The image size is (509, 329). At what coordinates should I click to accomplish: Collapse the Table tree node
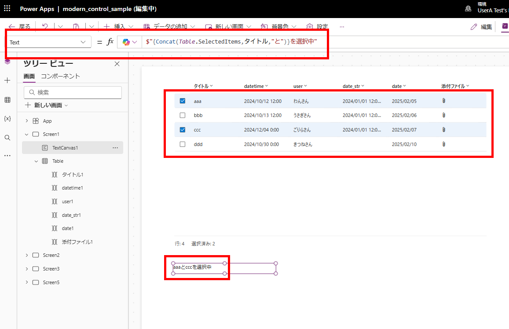pos(36,161)
